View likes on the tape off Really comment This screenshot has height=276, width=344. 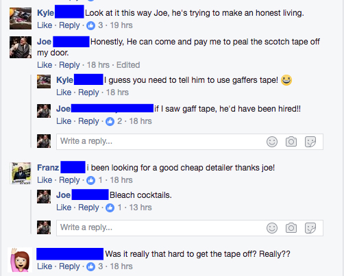95,266
